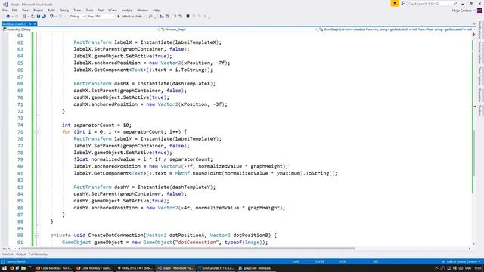This screenshot has width=484, height=272.
Task: Open the Build menu
Action: pyautogui.click(x=51, y=10)
